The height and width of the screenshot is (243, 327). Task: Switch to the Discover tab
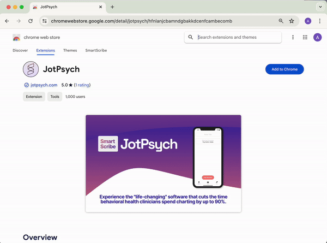[20, 50]
